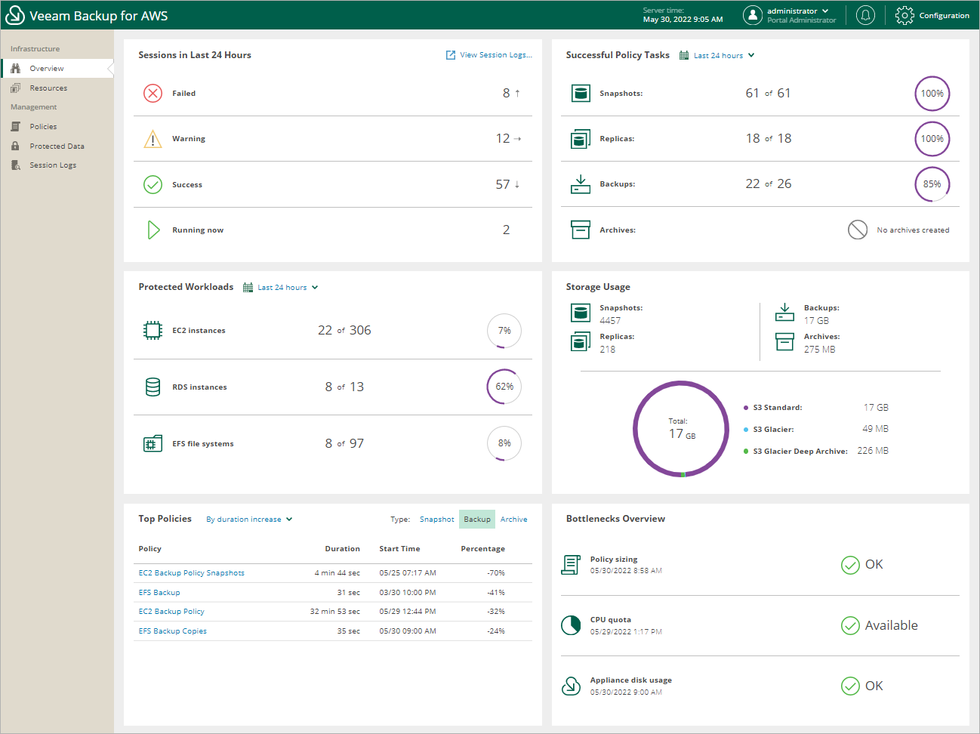
Task: Click the Backups download icon under Storage Usage
Action: (x=784, y=312)
